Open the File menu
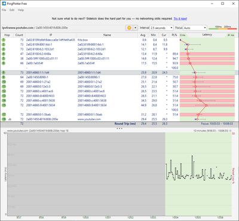Screen dimensions: 239x221 [x=4, y=10]
